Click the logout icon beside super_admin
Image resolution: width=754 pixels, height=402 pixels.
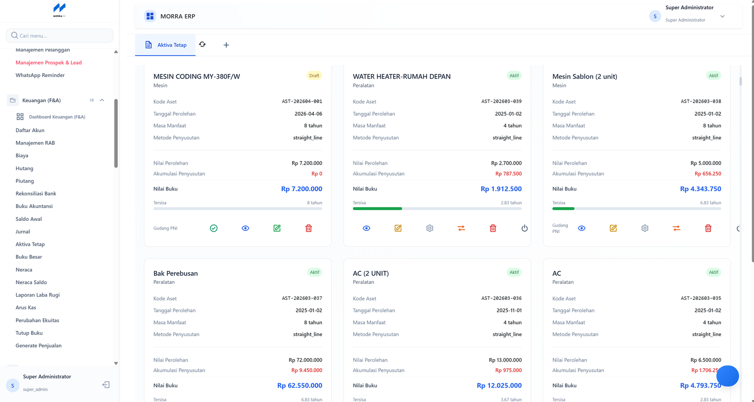pos(106,385)
